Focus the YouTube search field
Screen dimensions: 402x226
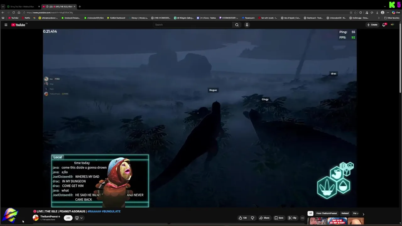click(193, 25)
